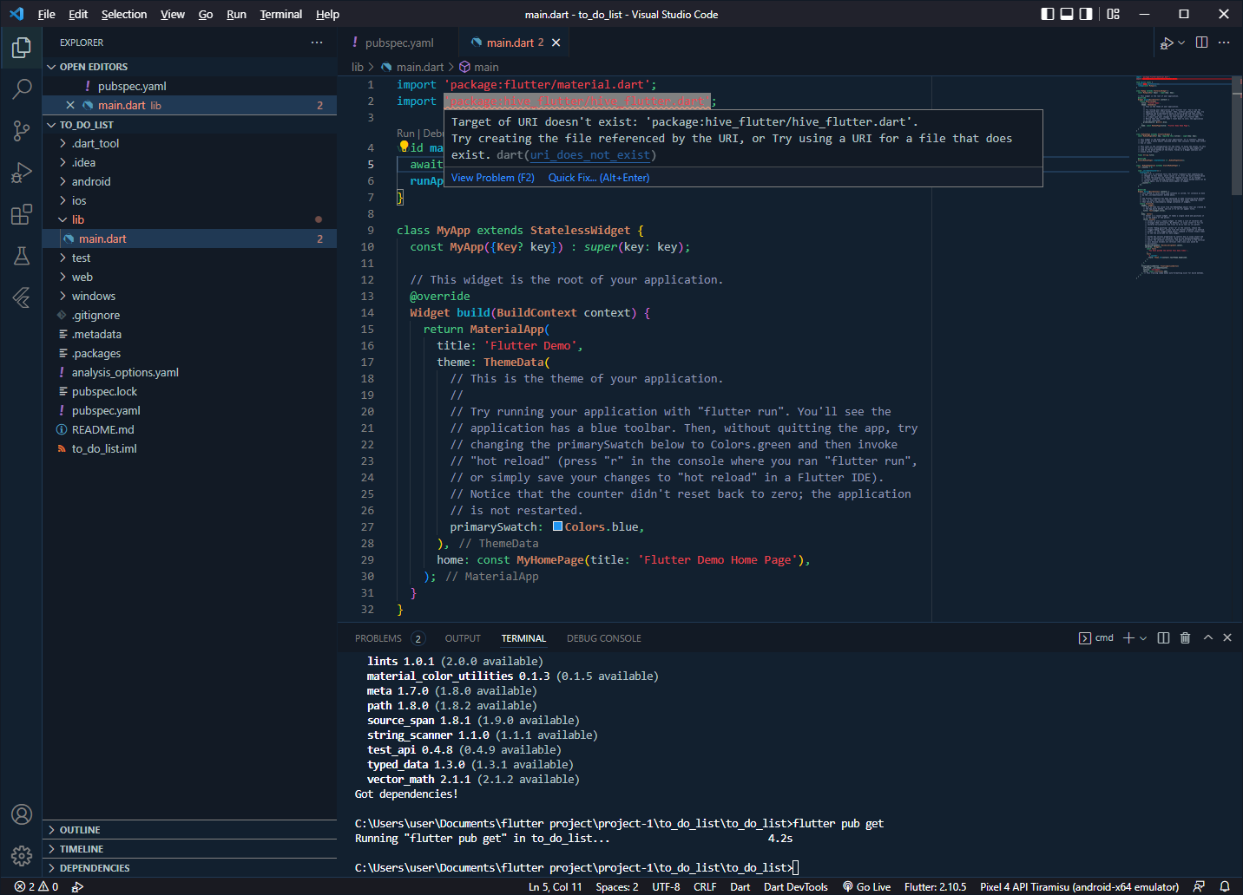This screenshot has height=895, width=1243.
Task: Open the Explorer view in activity bar
Action: [x=21, y=47]
